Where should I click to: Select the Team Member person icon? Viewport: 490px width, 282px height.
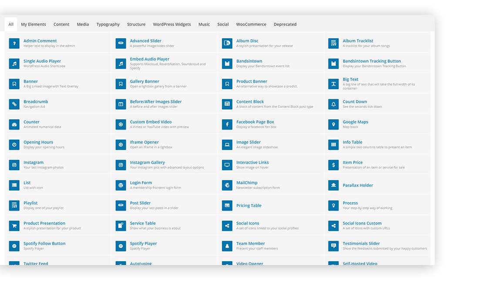(227, 246)
